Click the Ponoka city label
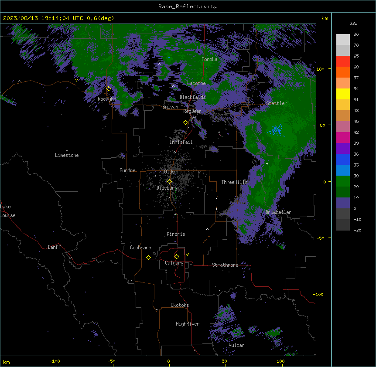Screen dimensions: 376x367 point(209,59)
